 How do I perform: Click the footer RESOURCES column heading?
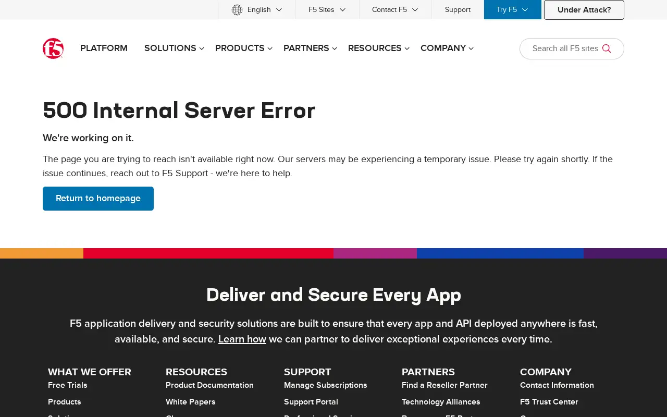tap(196, 372)
